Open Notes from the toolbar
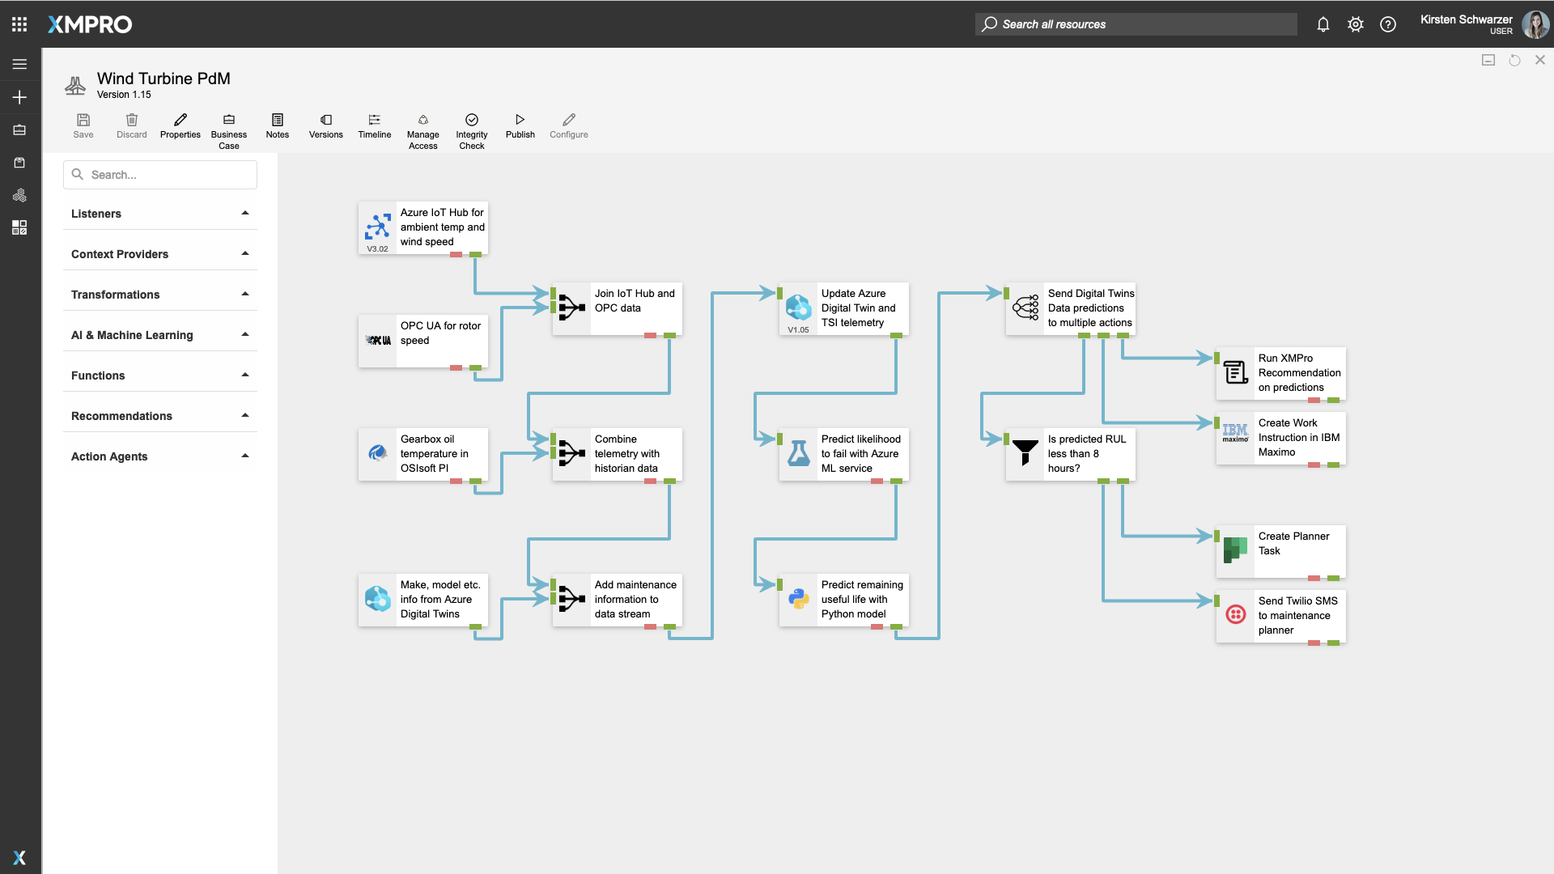This screenshot has height=874, width=1554. 278,125
